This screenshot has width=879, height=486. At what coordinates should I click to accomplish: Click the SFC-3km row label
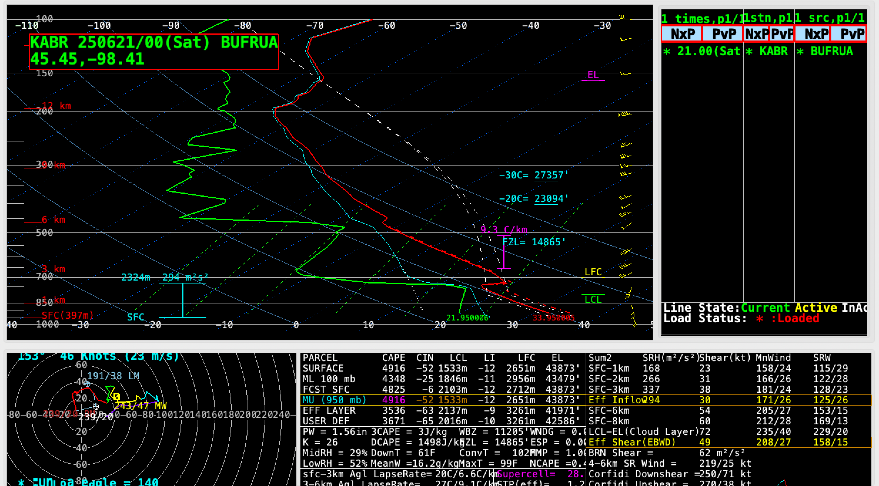tap(609, 389)
